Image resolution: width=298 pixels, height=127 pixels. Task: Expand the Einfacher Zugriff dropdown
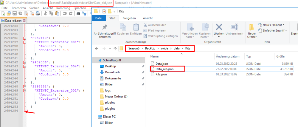pos(274,30)
